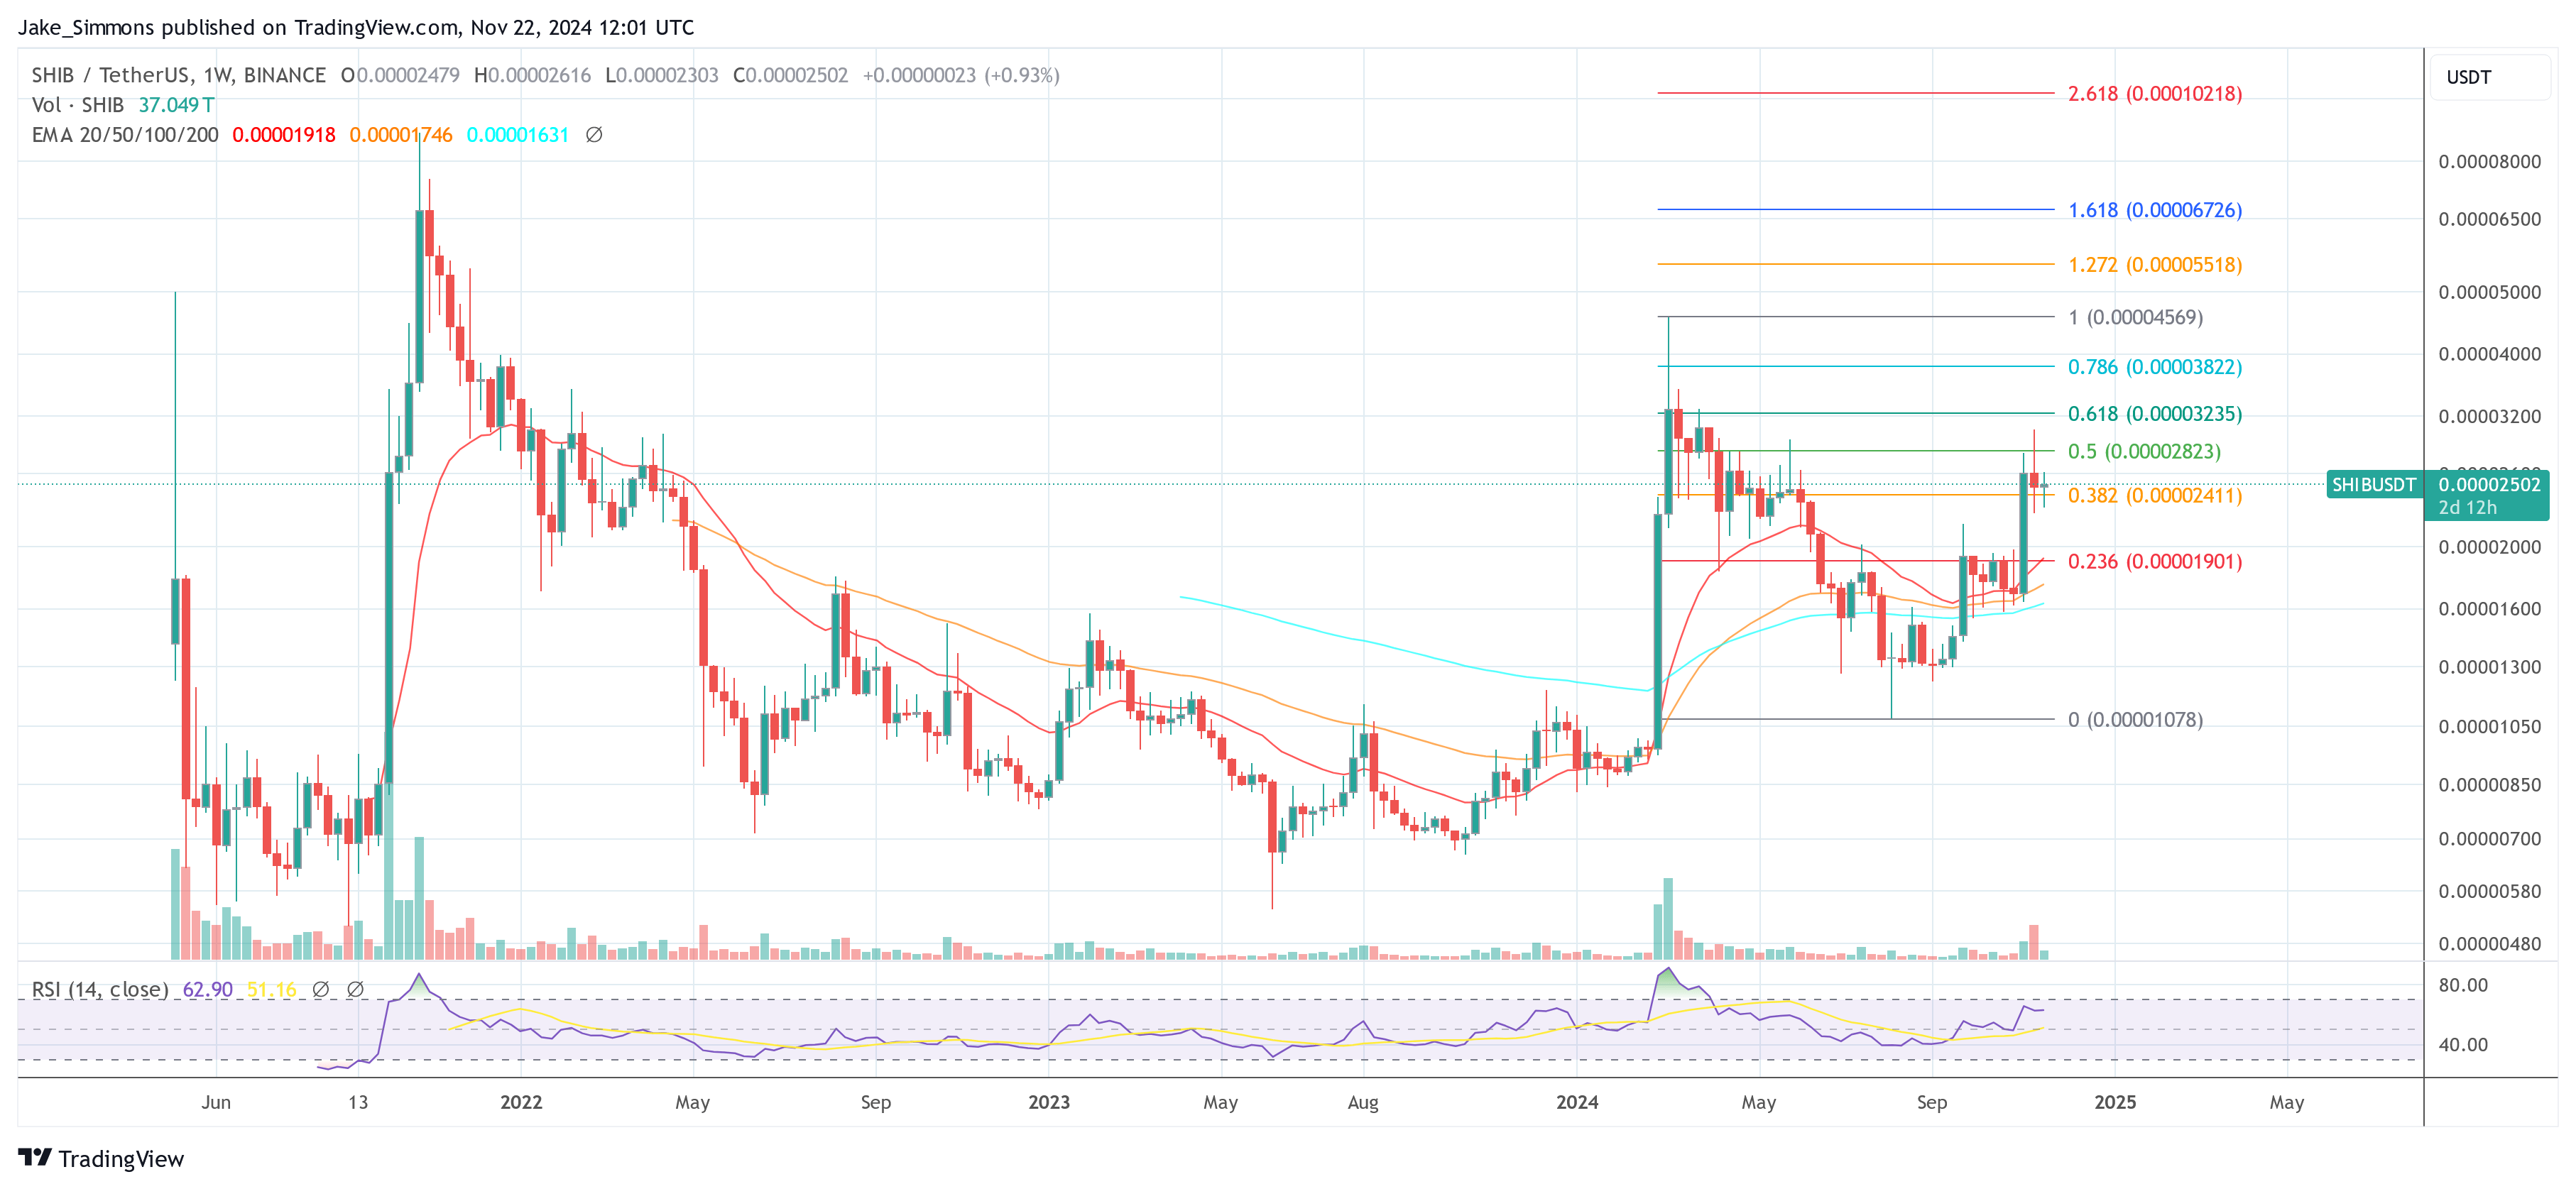Click the 0.00002000 price axis label

click(x=2489, y=547)
